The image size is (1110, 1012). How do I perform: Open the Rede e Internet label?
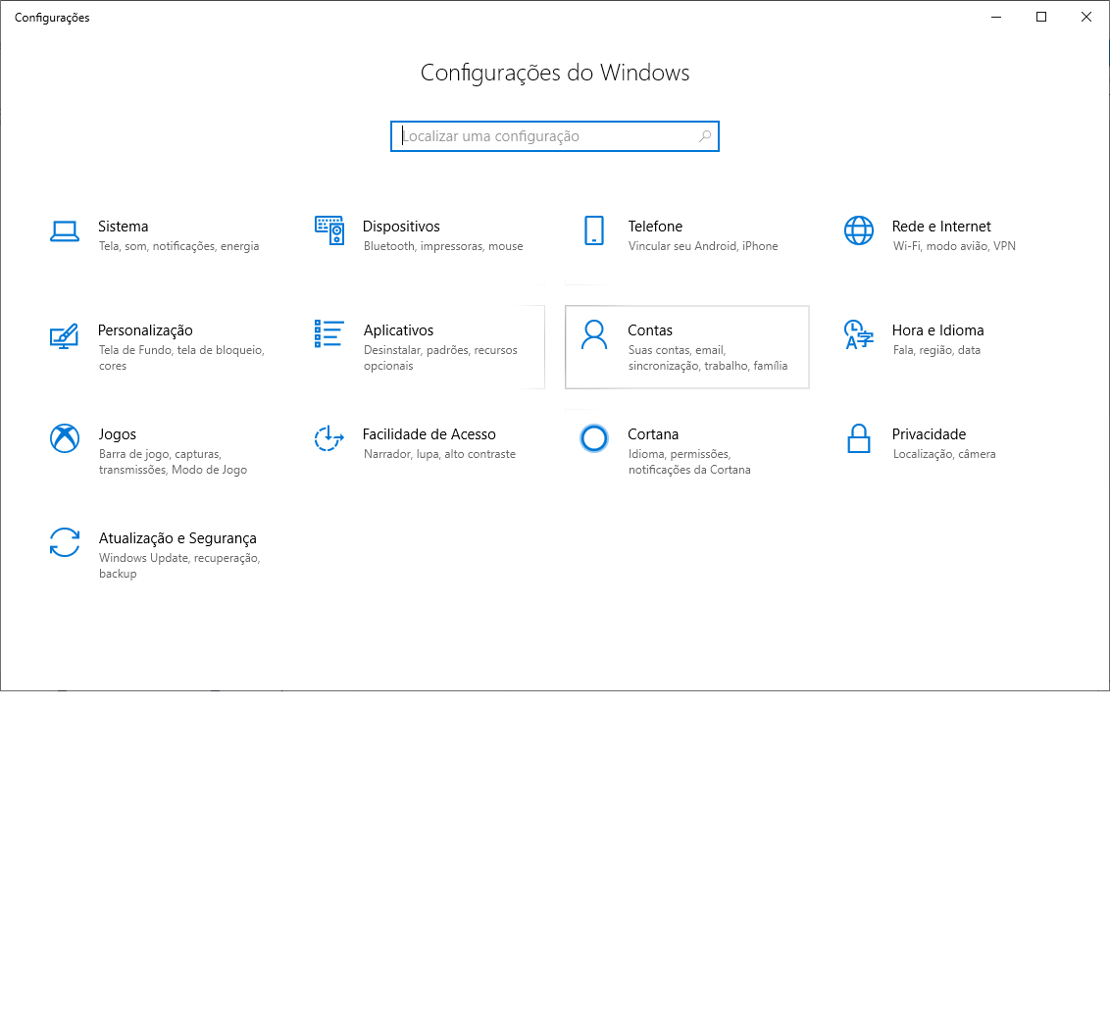[941, 227]
